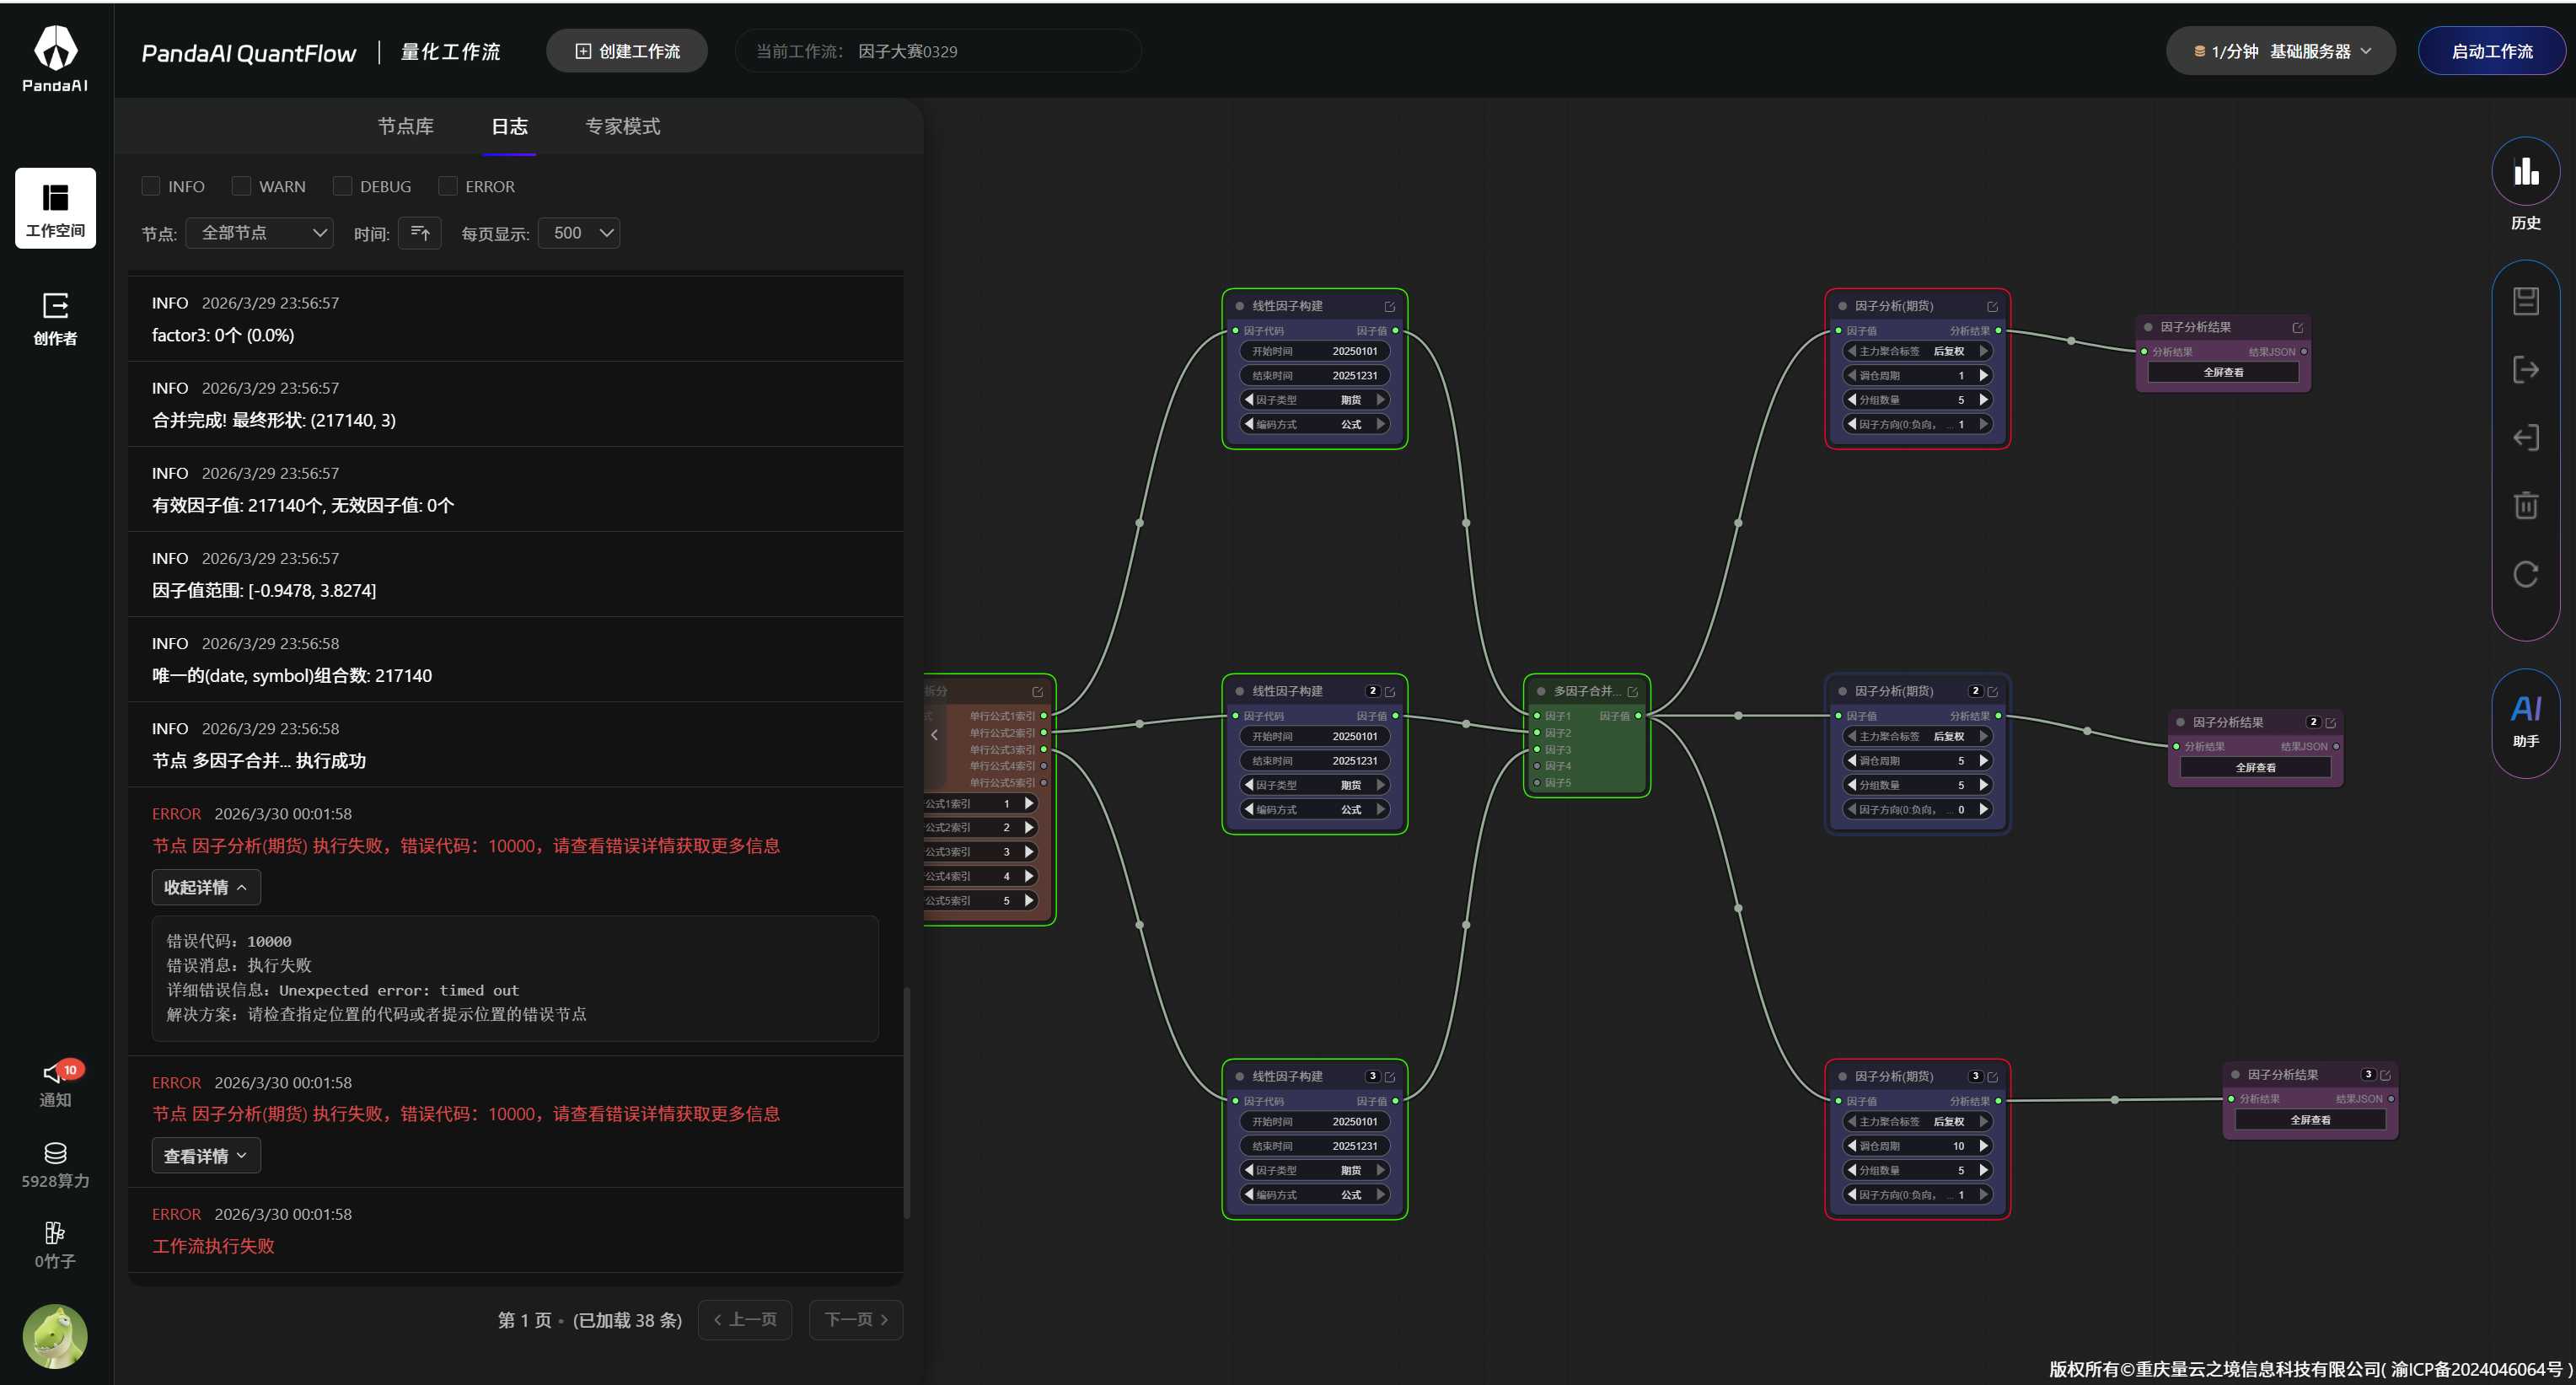Open the node filter dropdown
This screenshot has height=1385, width=2576.
[260, 233]
